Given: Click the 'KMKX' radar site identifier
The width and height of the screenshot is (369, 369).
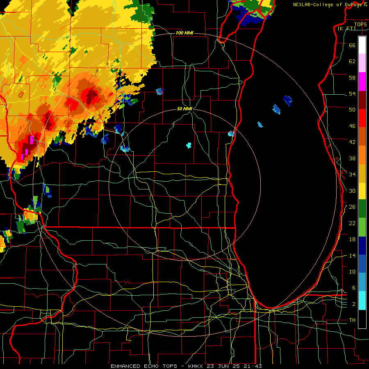Looking at the screenshot, I should click(196, 366).
